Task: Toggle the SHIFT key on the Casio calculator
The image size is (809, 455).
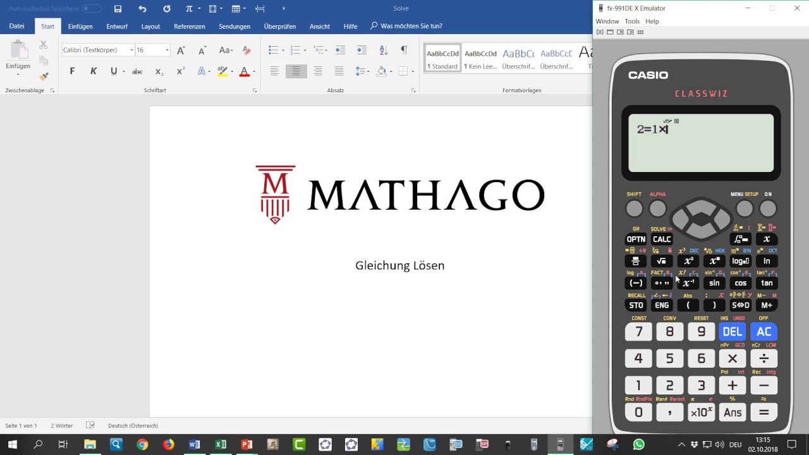Action: click(x=634, y=209)
